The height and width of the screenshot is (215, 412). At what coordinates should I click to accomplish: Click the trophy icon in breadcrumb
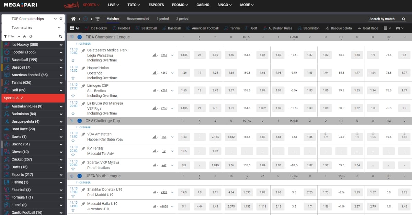(98, 19)
